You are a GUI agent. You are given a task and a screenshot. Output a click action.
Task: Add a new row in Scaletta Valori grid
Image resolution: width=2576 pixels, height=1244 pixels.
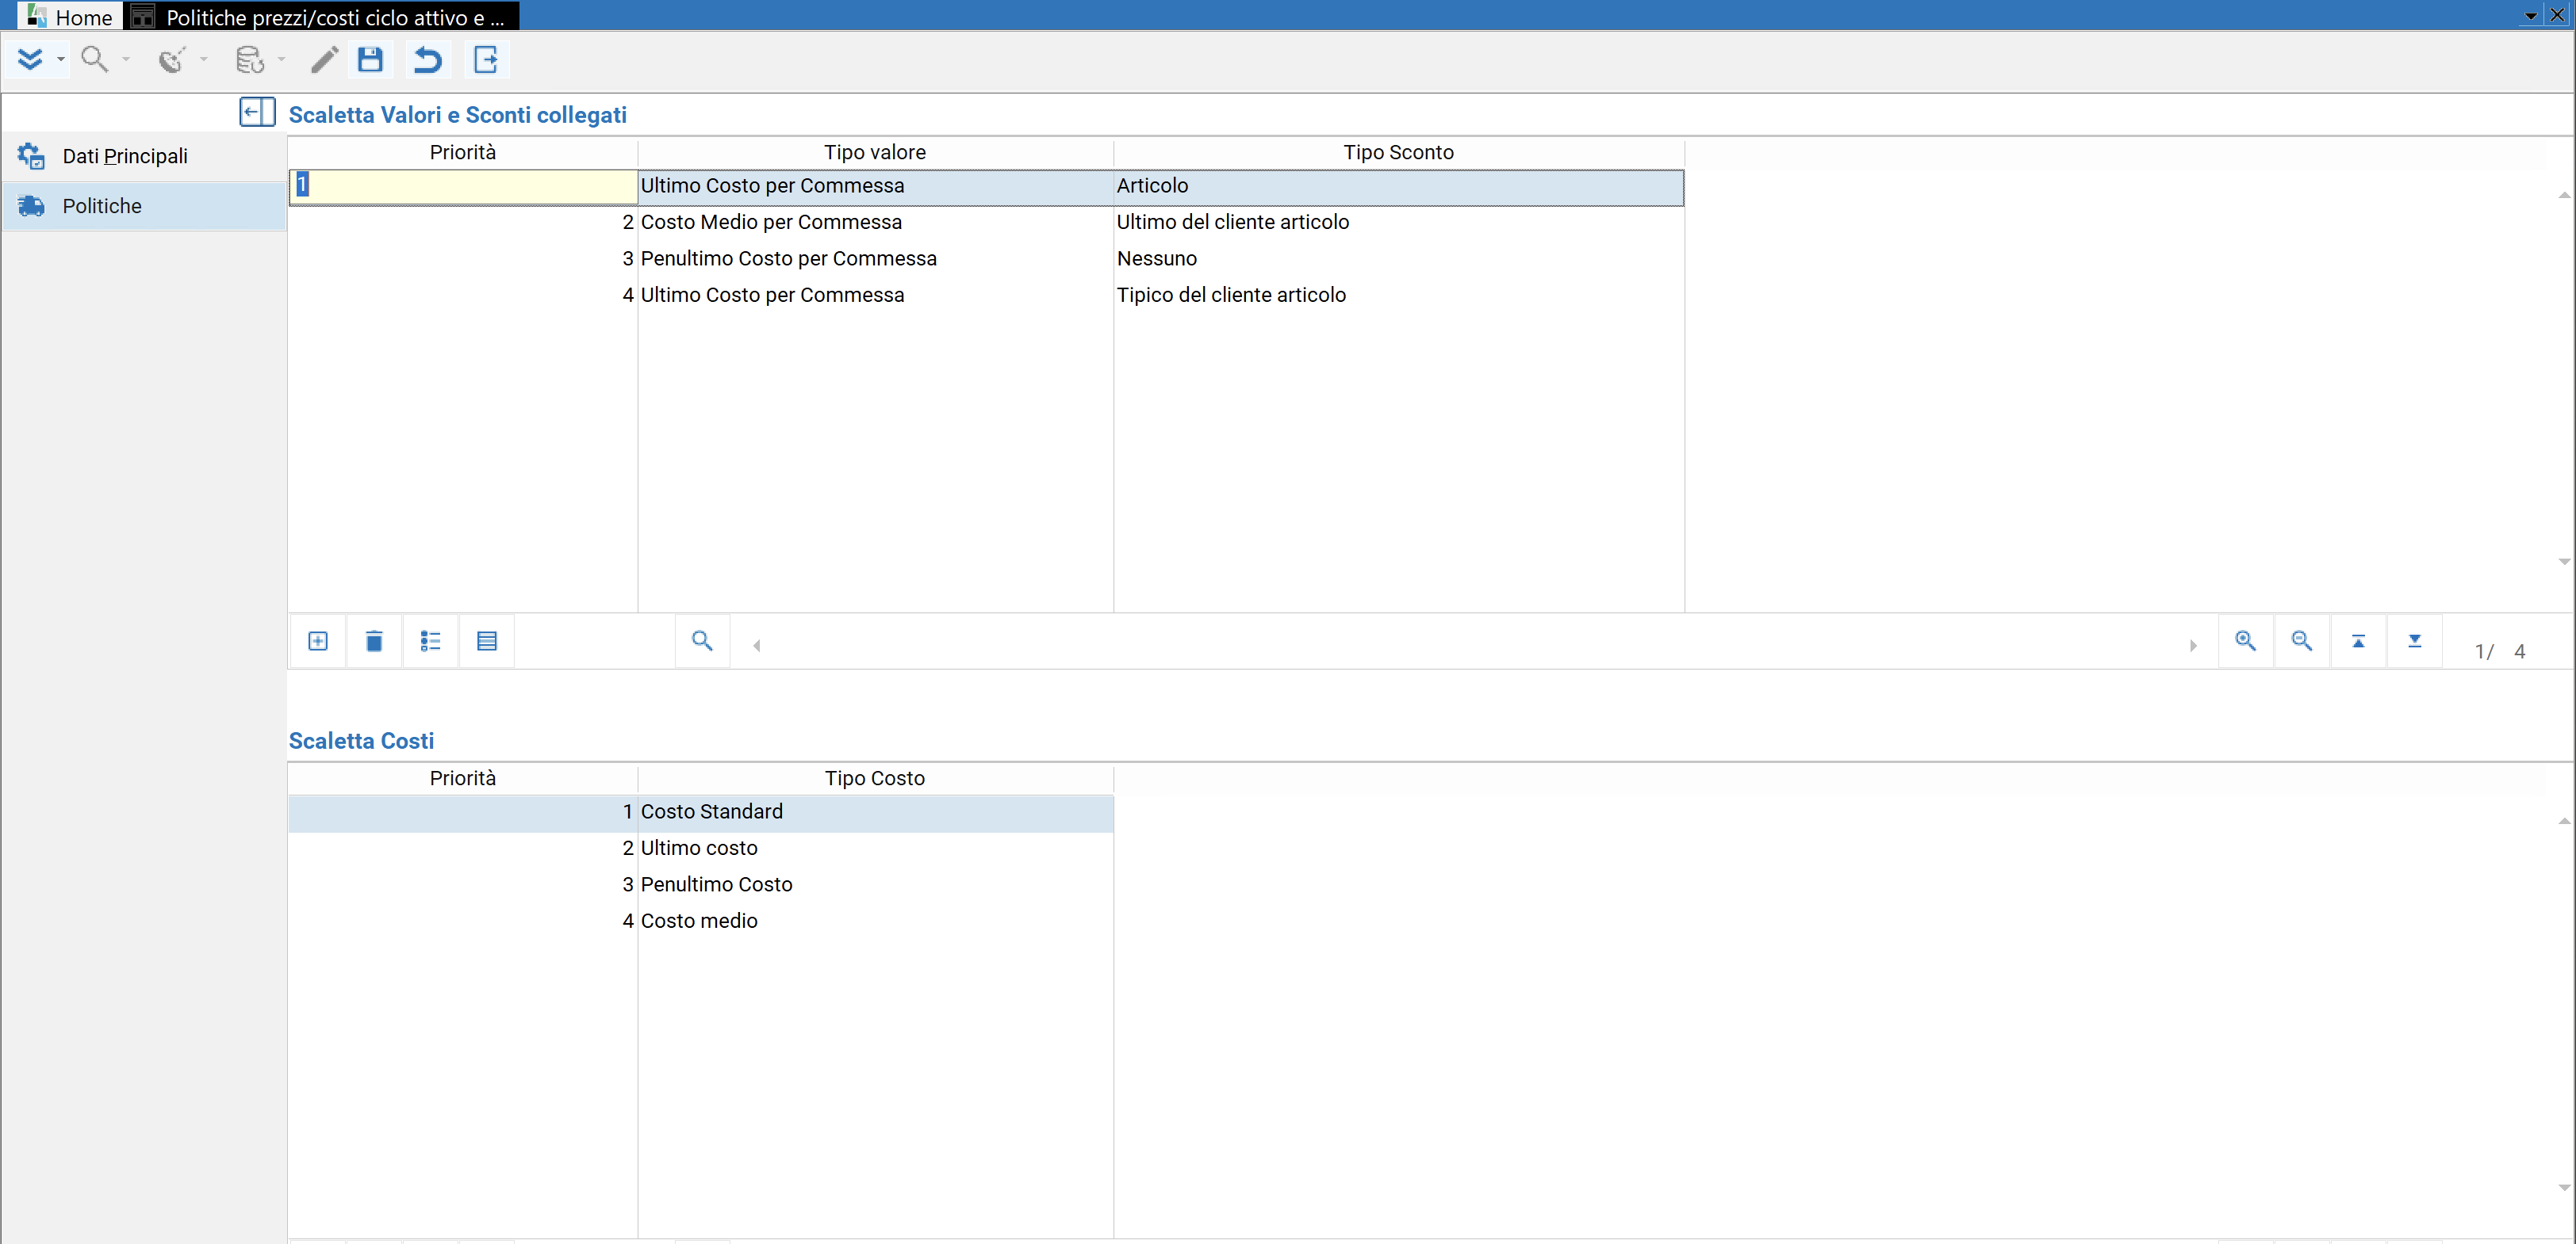coord(318,642)
